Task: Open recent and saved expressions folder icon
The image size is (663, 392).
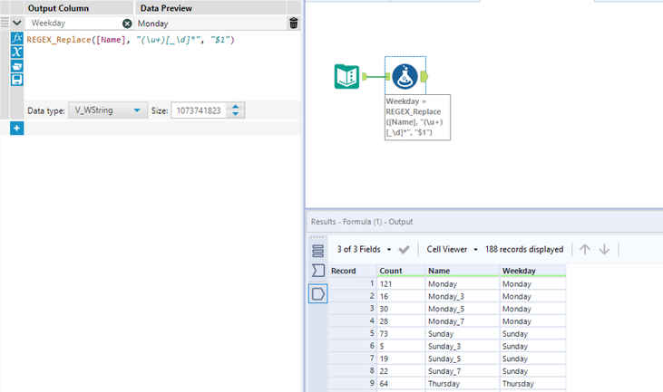Action: pos(17,66)
